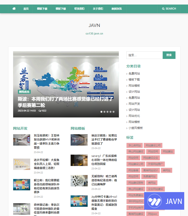Open the 新闻资讯 menu item

click(x=116, y=9)
